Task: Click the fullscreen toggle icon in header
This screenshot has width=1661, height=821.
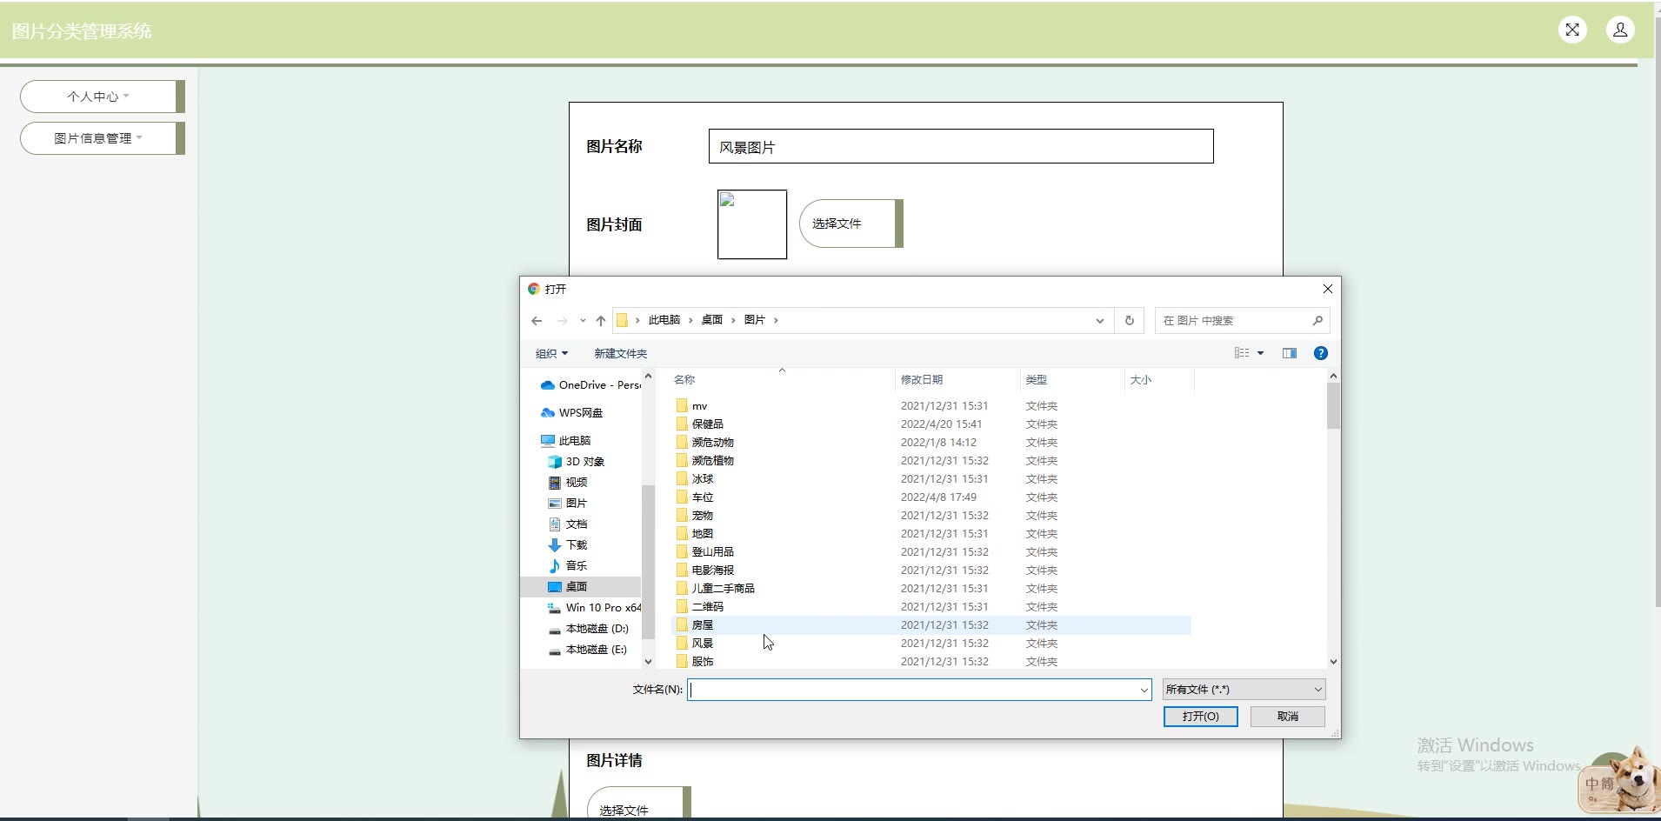Action: point(1572,30)
